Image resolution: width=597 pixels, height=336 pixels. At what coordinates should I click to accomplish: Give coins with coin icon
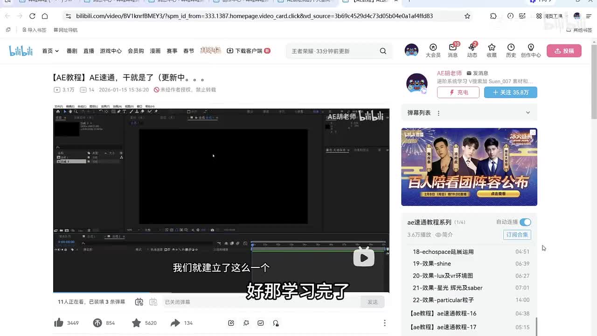[x=97, y=323]
